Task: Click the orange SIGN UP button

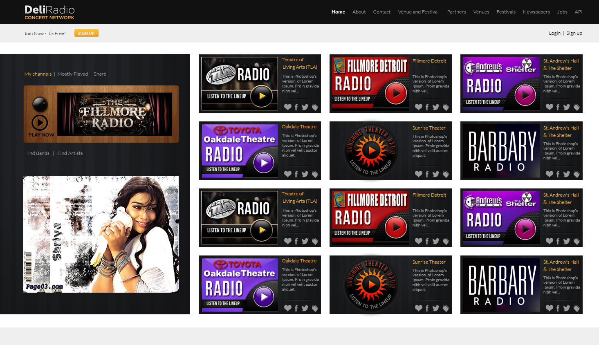Action: [86, 33]
